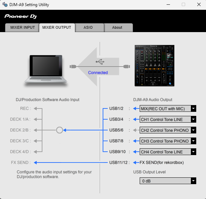Click DJM-A9 Audio Output heading
This screenshot has height=199, width=206.
(153, 100)
